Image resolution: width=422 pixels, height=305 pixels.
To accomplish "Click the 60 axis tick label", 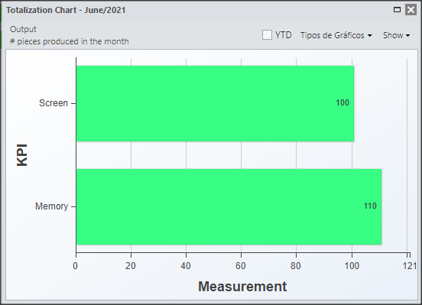I will [241, 266].
